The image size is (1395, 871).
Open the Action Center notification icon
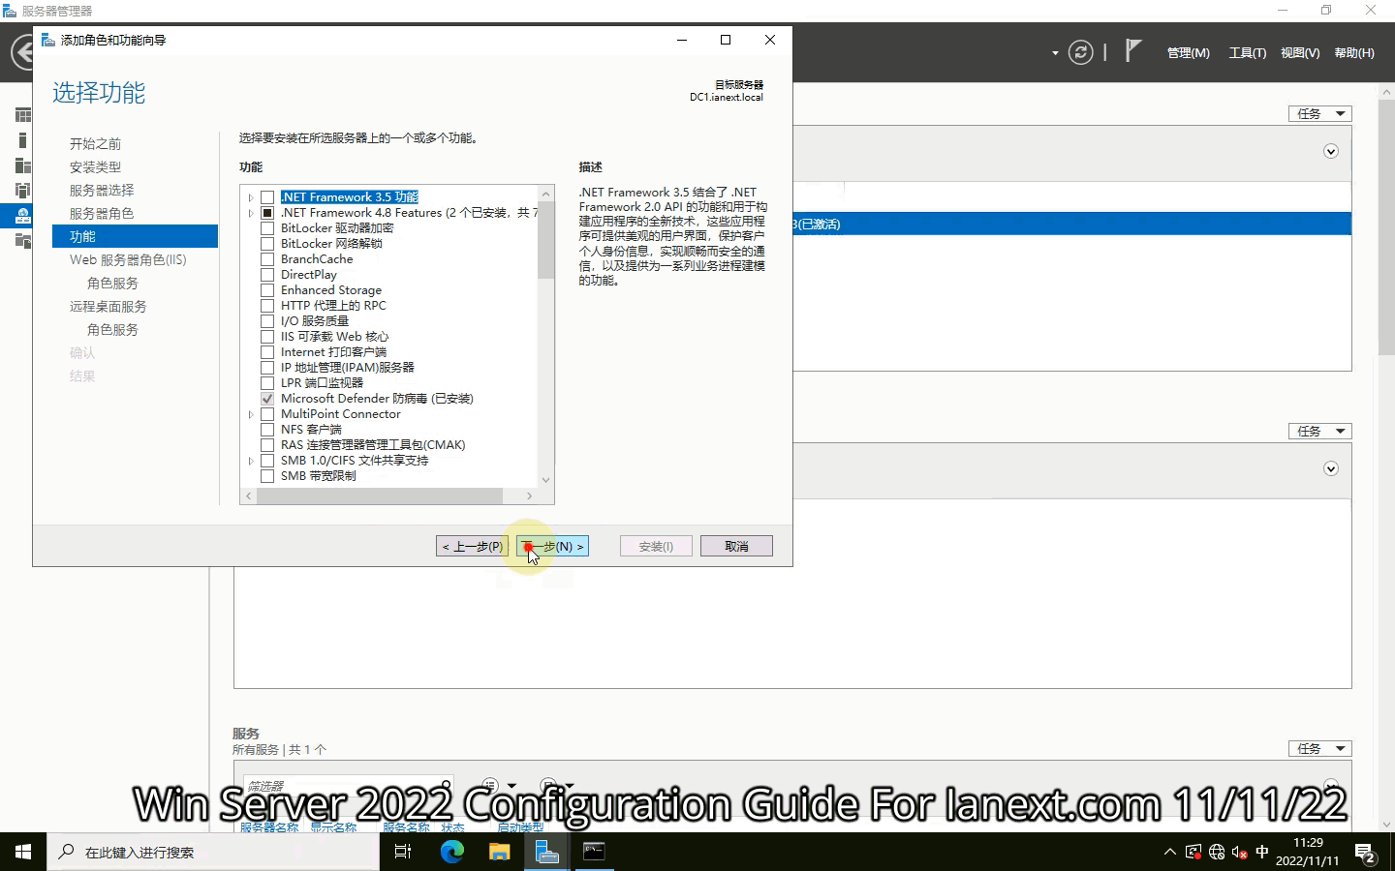coord(1366,854)
